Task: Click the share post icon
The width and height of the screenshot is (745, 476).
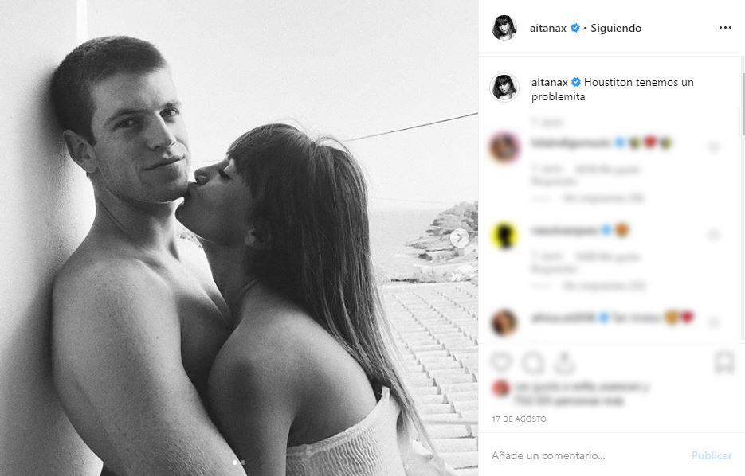Action: [x=564, y=363]
